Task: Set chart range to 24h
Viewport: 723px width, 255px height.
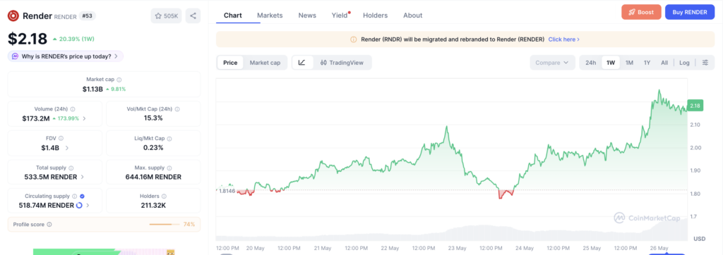Action: click(591, 63)
